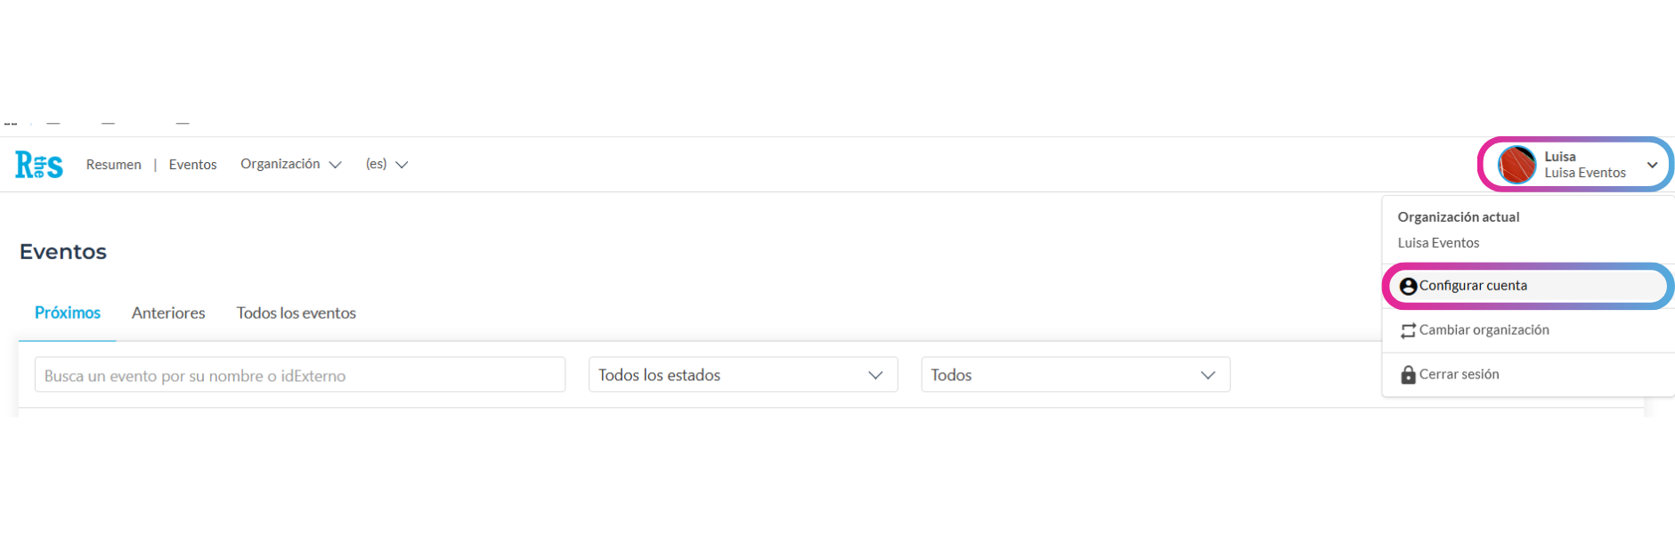Select the Todos los eventos tab
The height and width of the screenshot is (545, 1675).
pyautogui.click(x=296, y=313)
